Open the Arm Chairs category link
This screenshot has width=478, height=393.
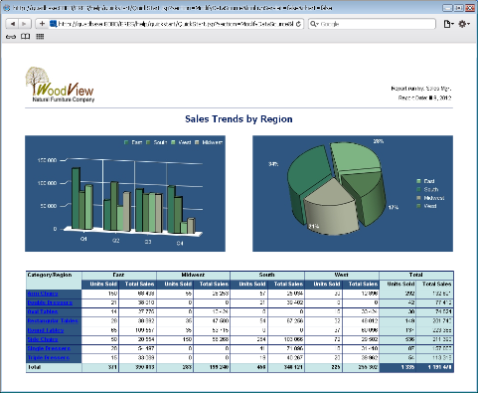click(x=43, y=294)
